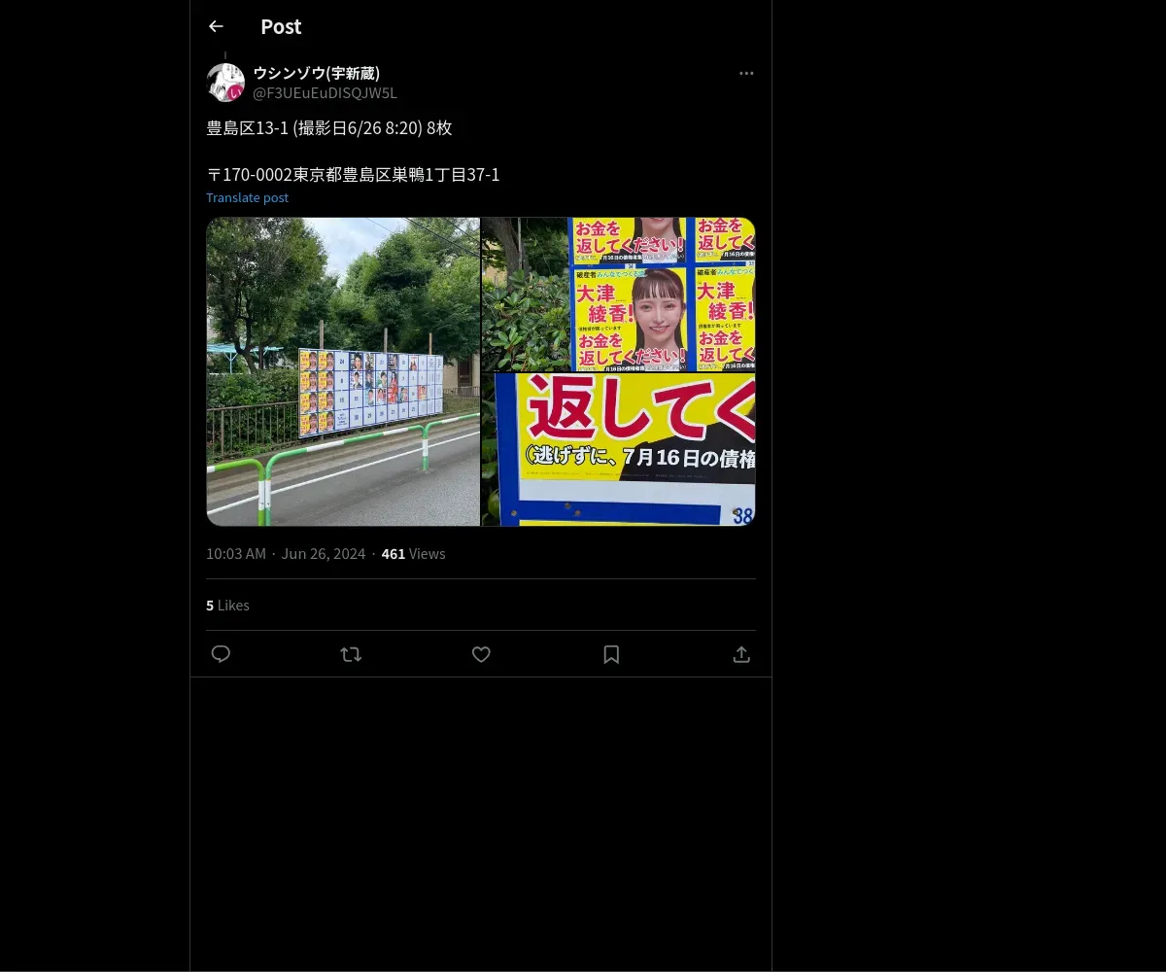Open the 大津綾香 poster close-up photo
This screenshot has width=1166, height=972.
click(619, 294)
